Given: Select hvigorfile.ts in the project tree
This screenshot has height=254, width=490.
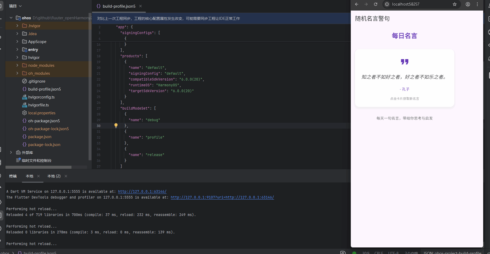Looking at the screenshot, I should tap(38, 105).
